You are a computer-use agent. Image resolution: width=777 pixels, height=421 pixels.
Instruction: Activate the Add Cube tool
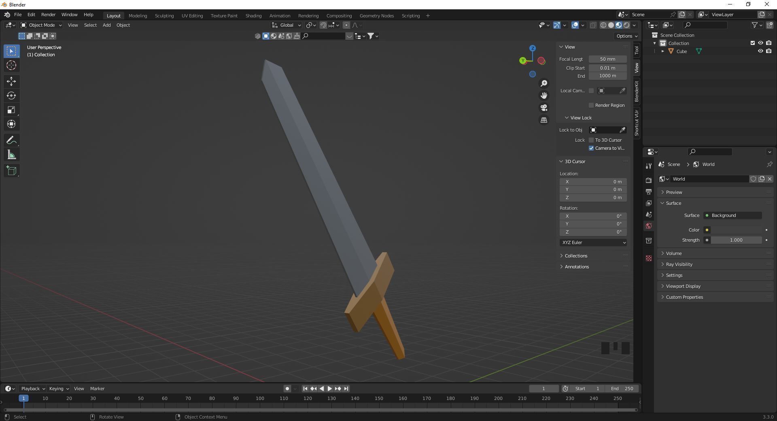click(11, 170)
